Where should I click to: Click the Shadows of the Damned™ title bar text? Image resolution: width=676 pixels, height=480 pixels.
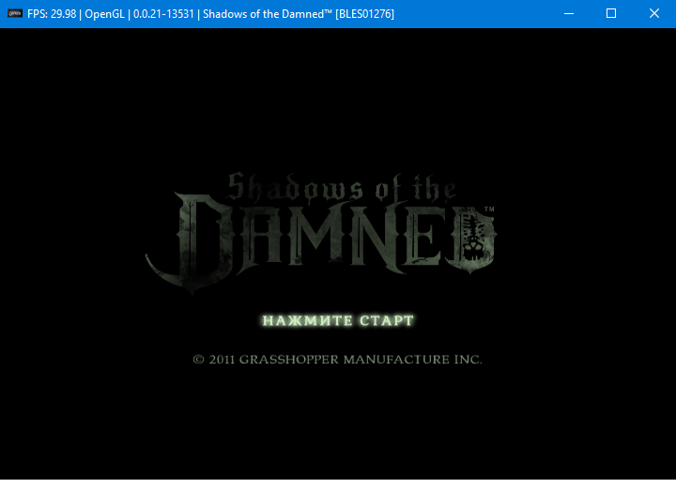point(268,14)
